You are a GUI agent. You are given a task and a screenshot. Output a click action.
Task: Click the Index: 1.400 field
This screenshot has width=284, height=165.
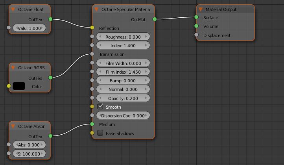point(123,45)
